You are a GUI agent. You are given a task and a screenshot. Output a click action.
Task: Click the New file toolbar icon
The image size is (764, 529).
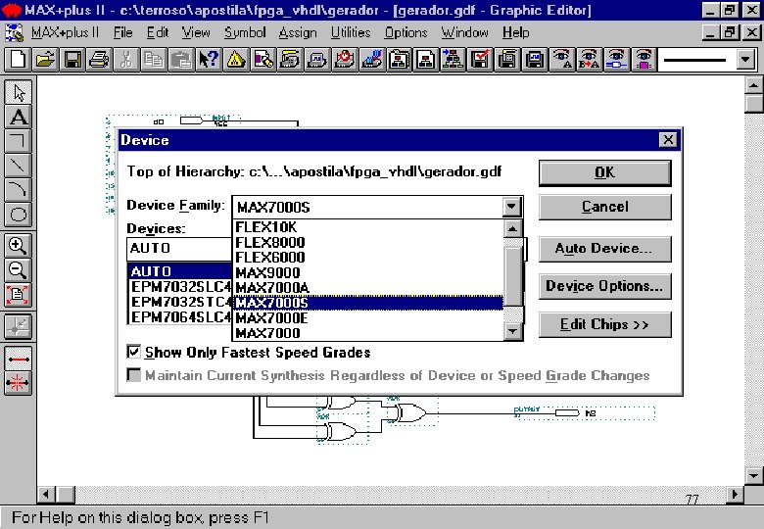[18, 60]
